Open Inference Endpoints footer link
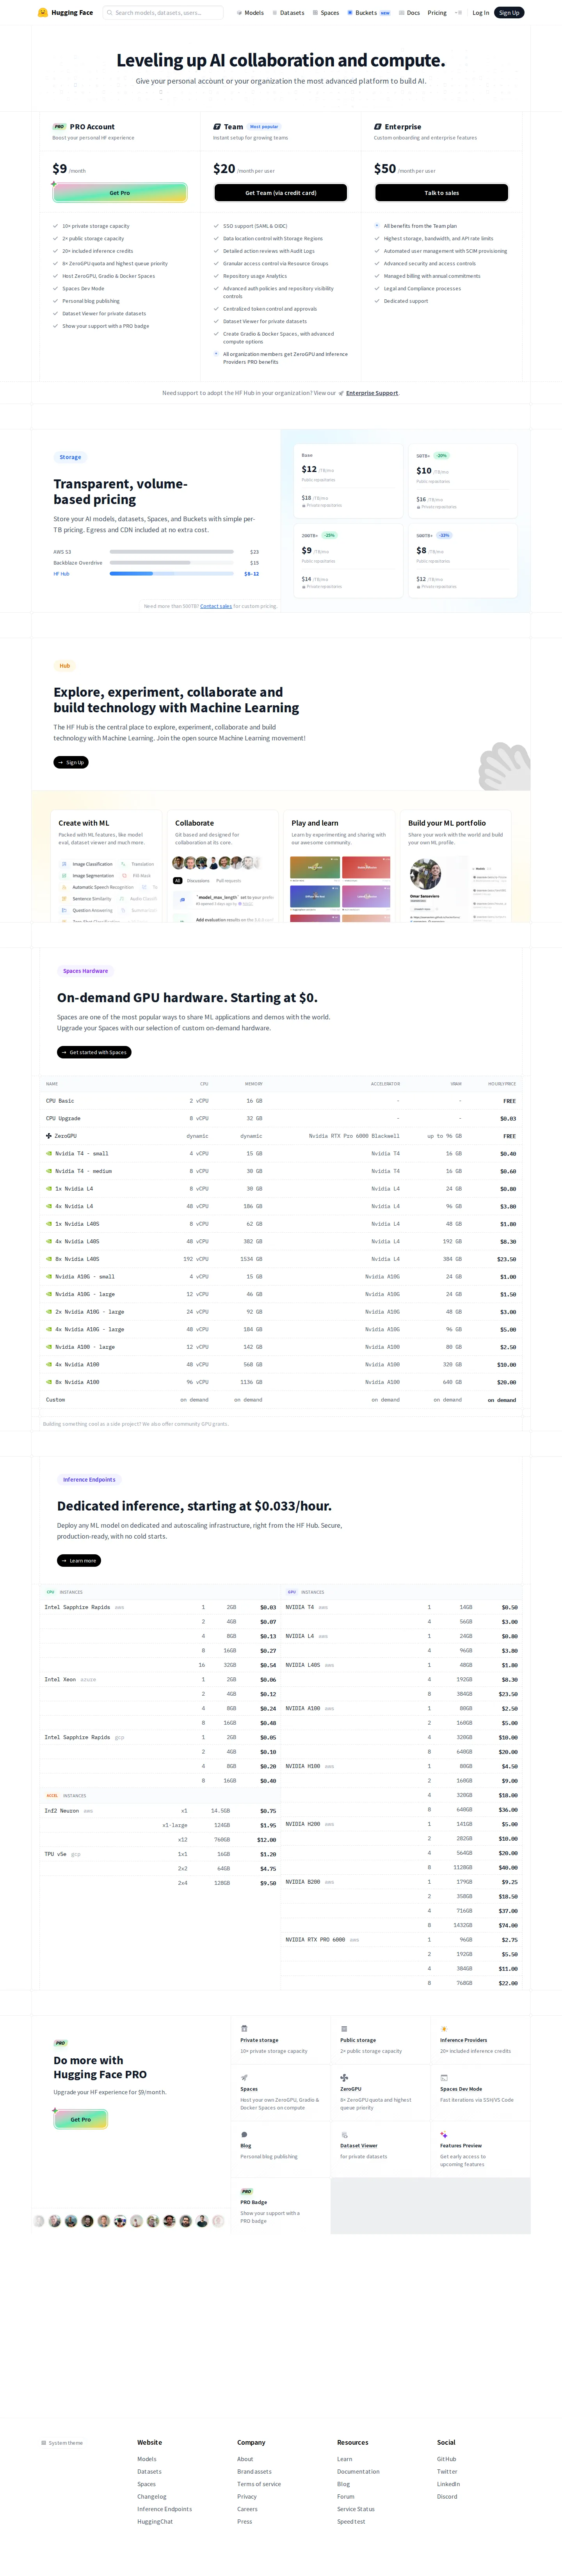 click(x=165, y=2509)
